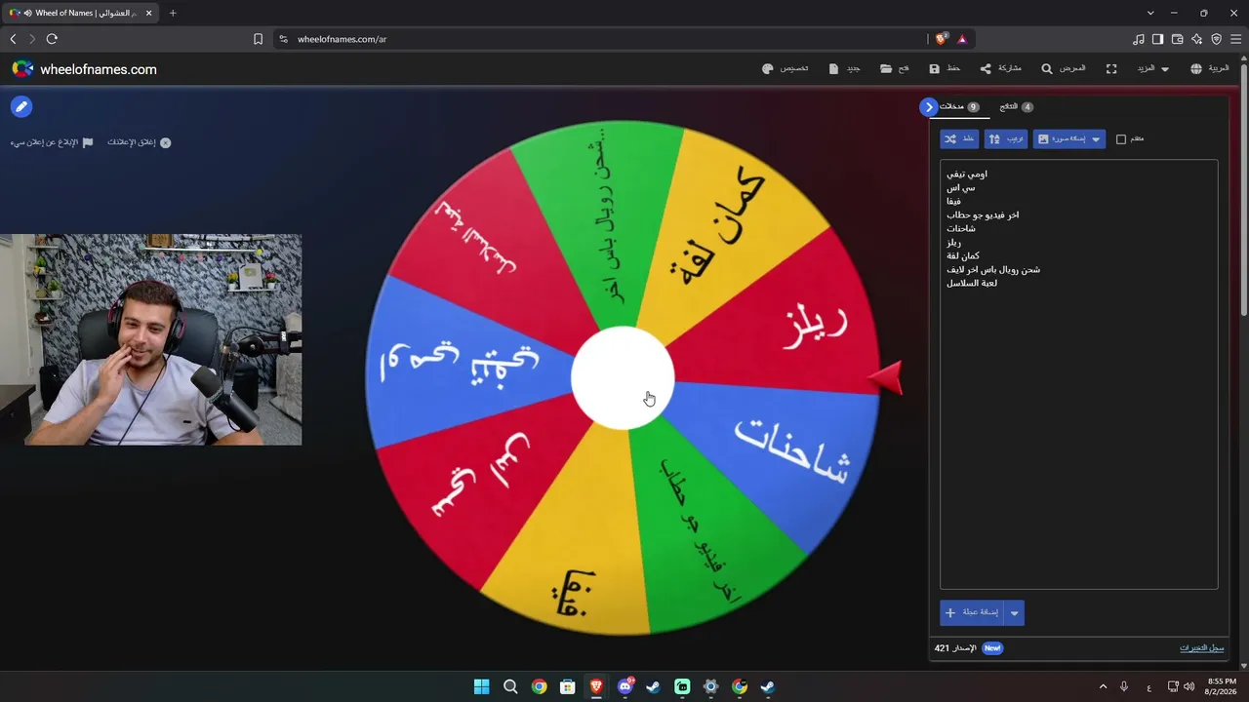Toggle the browser sidebar panel
This screenshot has width=1249, height=702.
pos(1158,39)
